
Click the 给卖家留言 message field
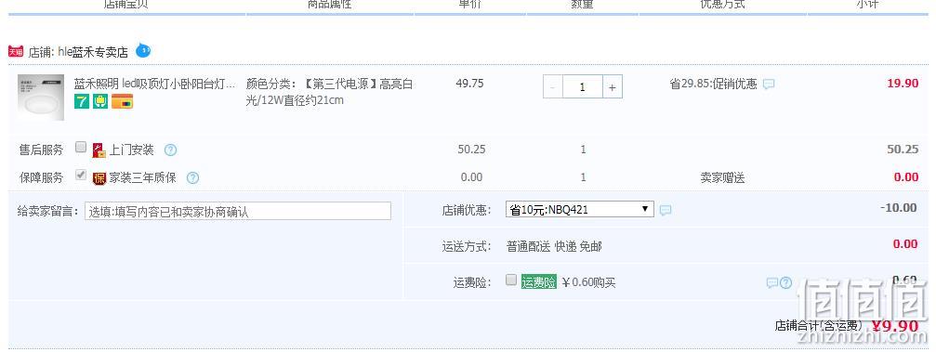click(238, 211)
